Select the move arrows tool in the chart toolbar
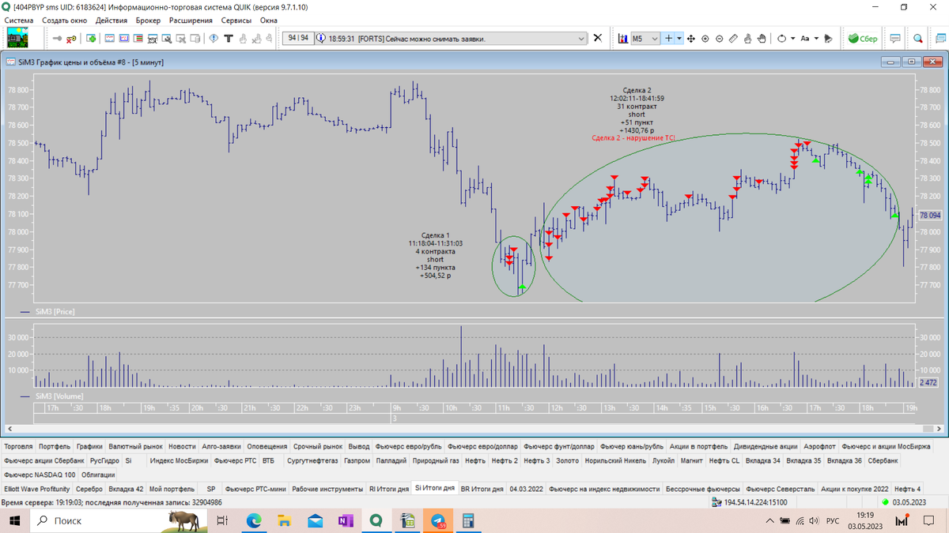949x533 pixels. click(690, 38)
